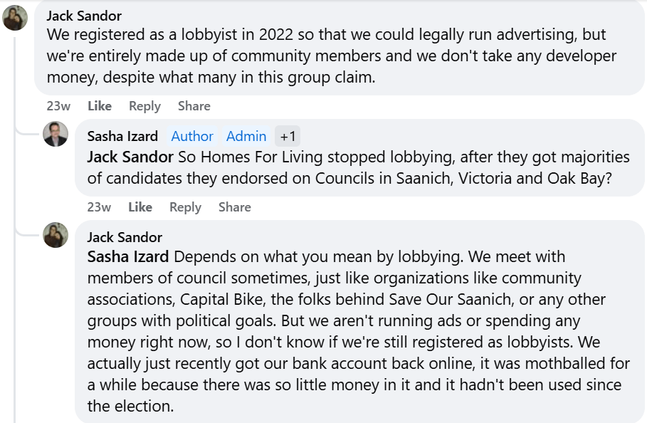Open the Jack Sandor name on the last reply
647x423 pixels.
coord(125,237)
